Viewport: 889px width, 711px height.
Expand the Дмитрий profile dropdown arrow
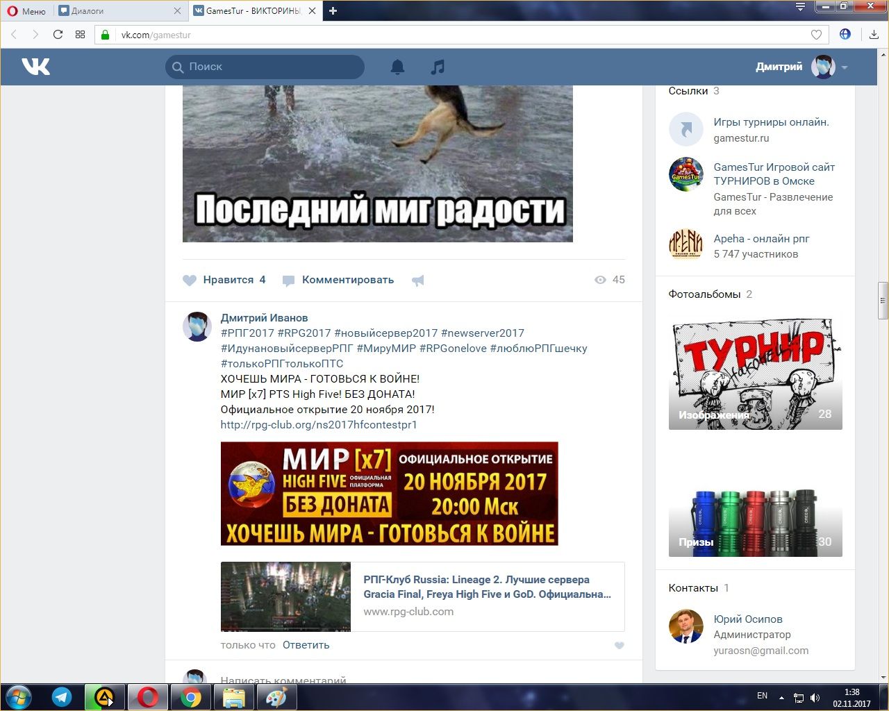(x=845, y=67)
